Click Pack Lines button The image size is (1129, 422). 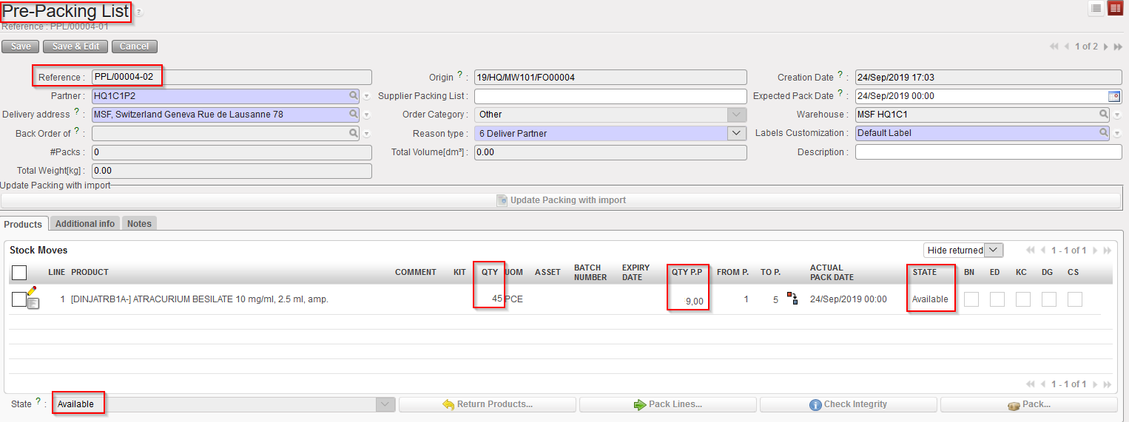pyautogui.click(x=668, y=404)
